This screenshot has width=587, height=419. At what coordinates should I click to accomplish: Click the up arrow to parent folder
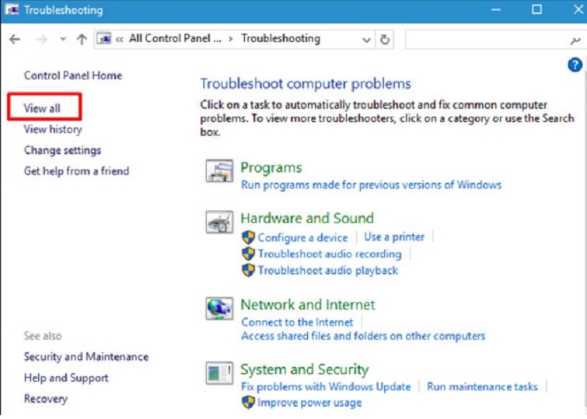(x=82, y=39)
